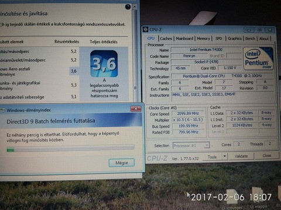Open the Bench tab

point(250,38)
